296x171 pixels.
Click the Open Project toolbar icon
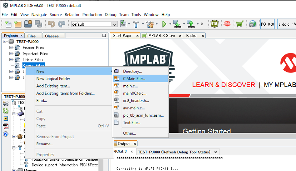coord(28,24)
